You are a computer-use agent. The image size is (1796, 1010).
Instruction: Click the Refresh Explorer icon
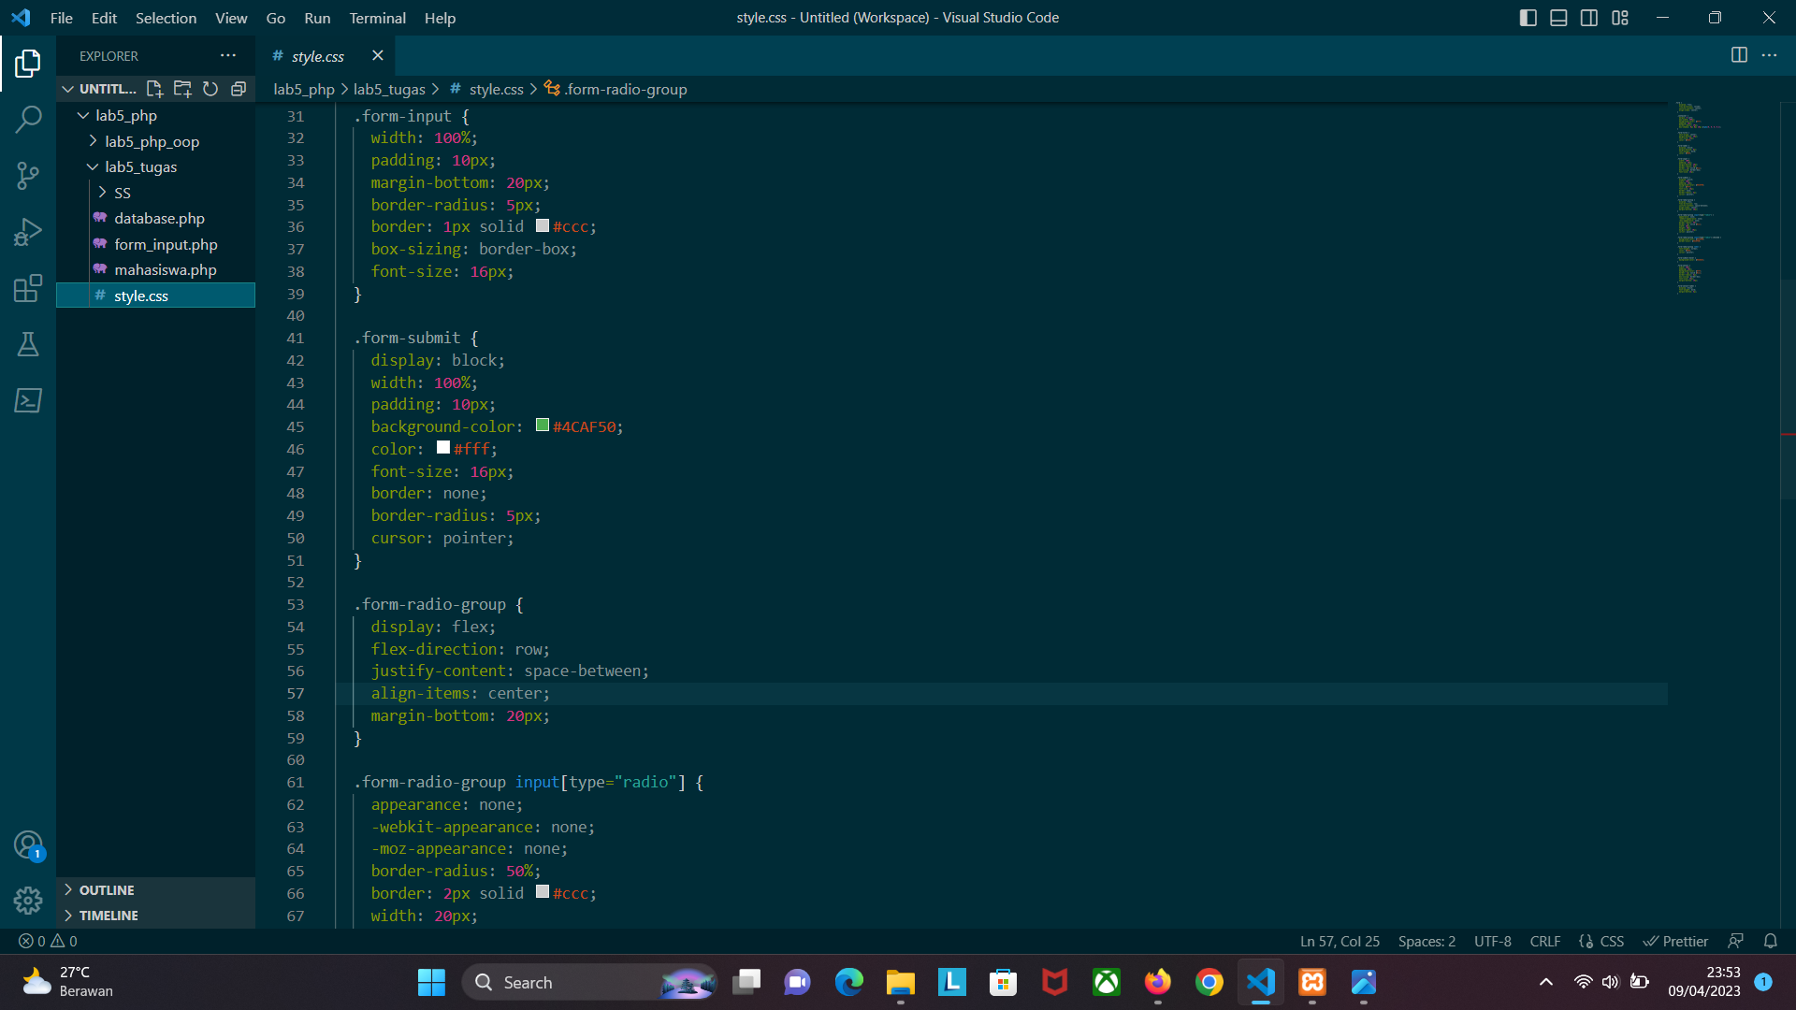click(210, 89)
